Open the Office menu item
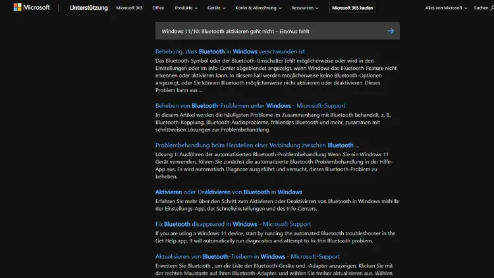Screen dimensions: 494x278 pos(158,8)
